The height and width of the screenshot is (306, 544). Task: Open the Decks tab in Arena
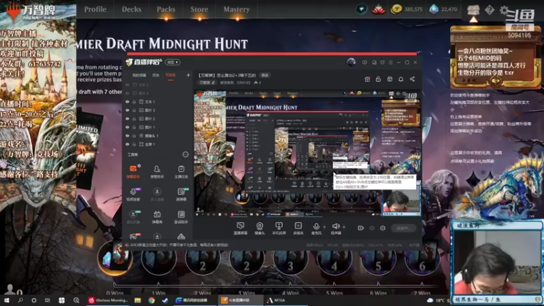tap(131, 10)
